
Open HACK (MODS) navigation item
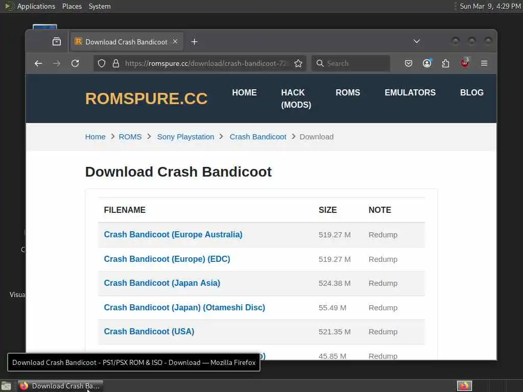(296, 99)
